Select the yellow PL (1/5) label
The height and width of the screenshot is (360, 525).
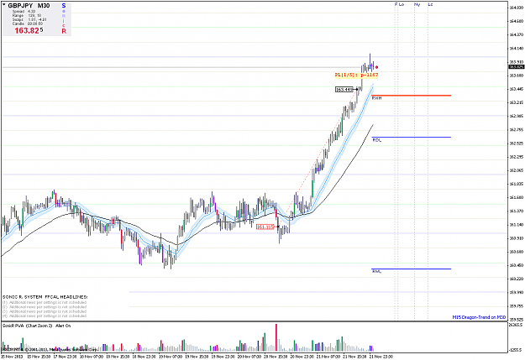[x=356, y=75]
